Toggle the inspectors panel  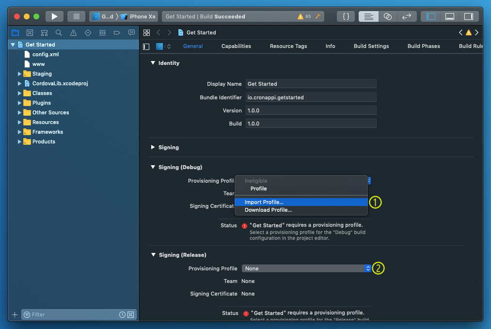469,16
